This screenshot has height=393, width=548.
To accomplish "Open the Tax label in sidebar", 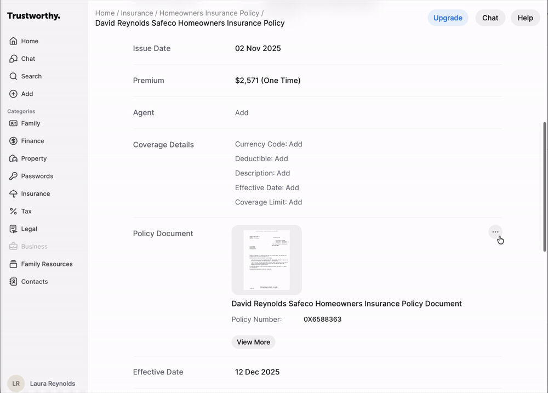I will (26, 211).
